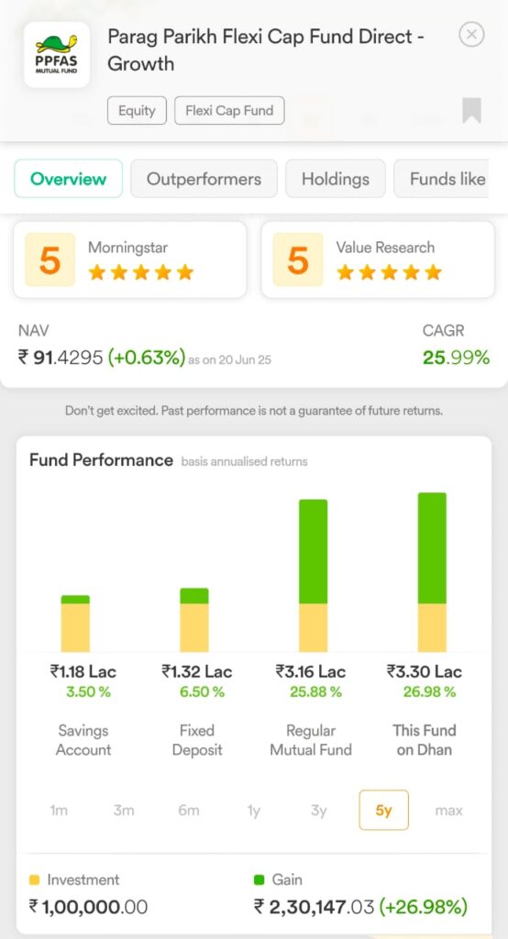Tap the Value Research five-star row

tap(389, 272)
